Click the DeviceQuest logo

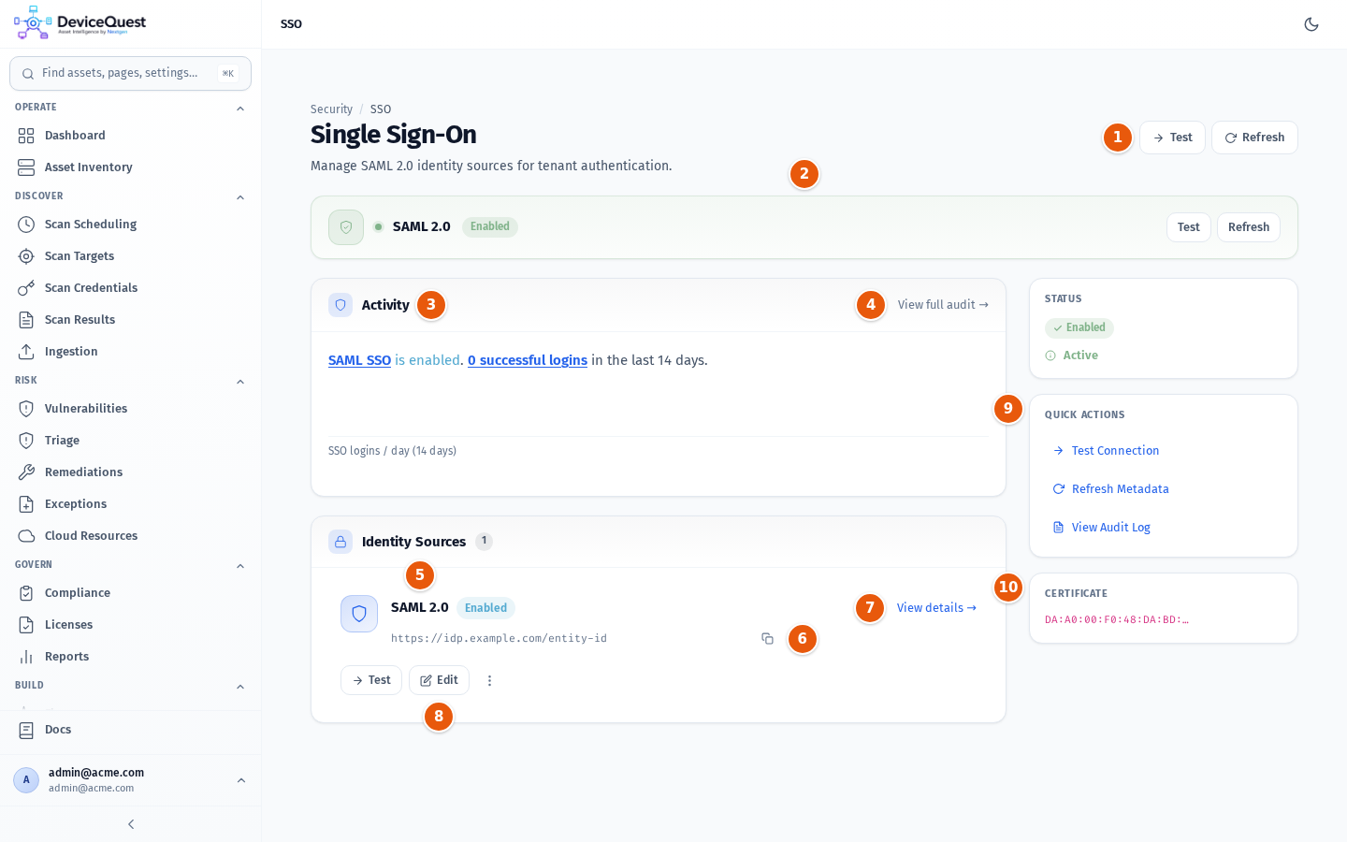coord(80,23)
